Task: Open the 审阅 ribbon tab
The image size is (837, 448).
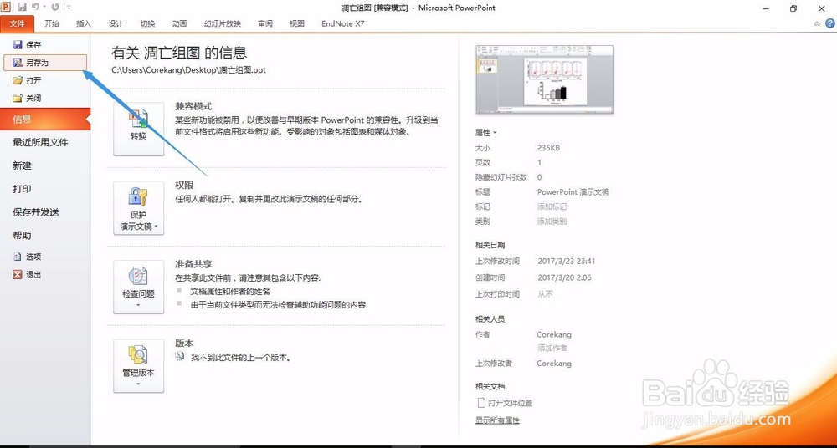Action: pos(265,23)
